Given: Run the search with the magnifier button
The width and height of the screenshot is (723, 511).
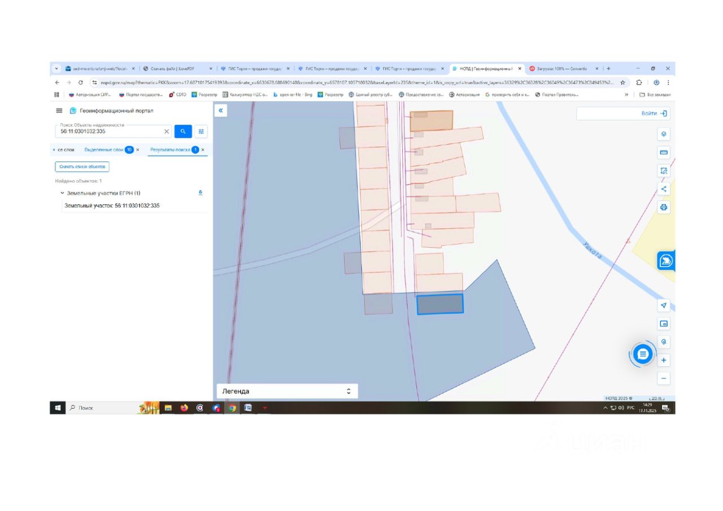Looking at the screenshot, I should coord(183,132).
